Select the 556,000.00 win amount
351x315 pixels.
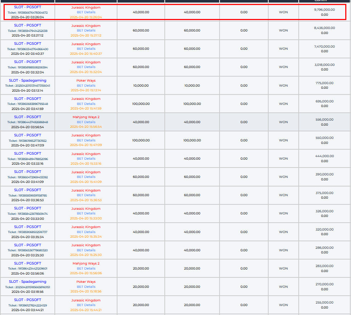pyautogui.click(x=324, y=120)
